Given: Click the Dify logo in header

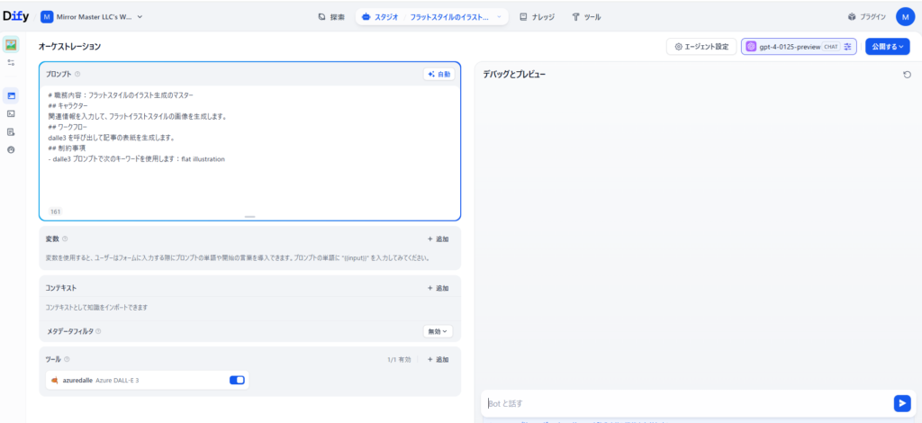Looking at the screenshot, I should click(15, 16).
